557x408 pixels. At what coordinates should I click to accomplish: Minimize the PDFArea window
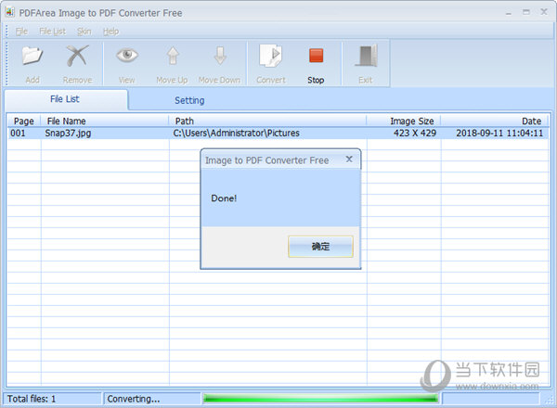[509, 13]
